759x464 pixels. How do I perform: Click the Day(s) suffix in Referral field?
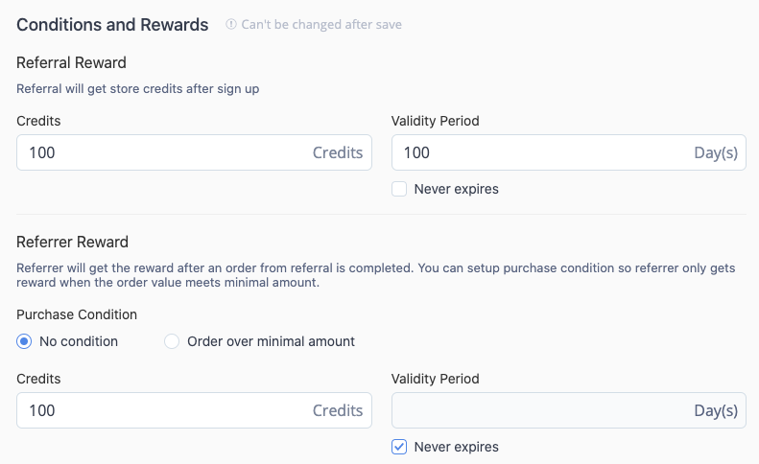coord(716,152)
